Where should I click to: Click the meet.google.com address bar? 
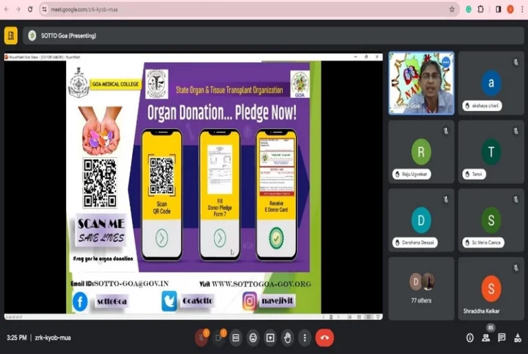(249, 10)
